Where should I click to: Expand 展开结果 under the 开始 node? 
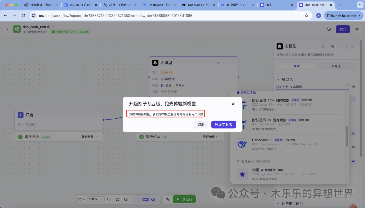pos(89,137)
